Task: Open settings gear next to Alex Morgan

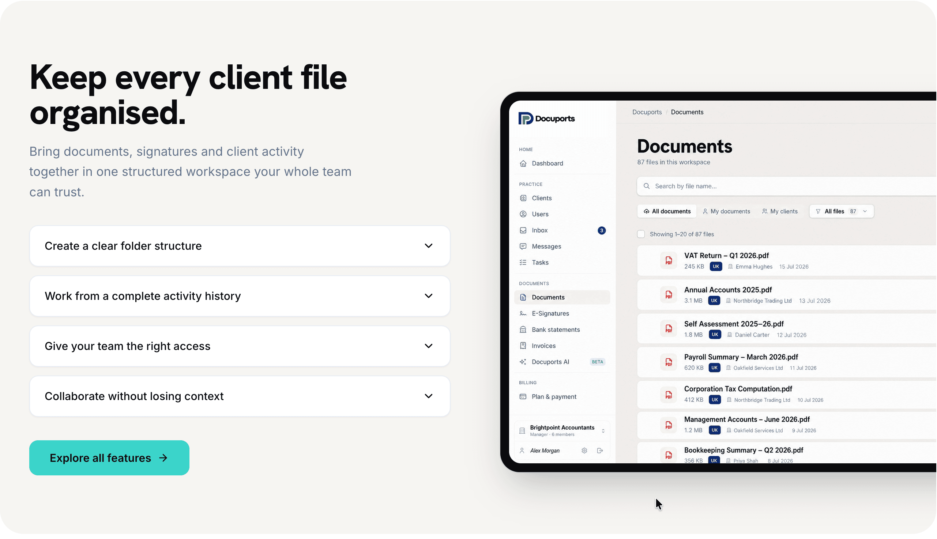Action: tap(584, 451)
